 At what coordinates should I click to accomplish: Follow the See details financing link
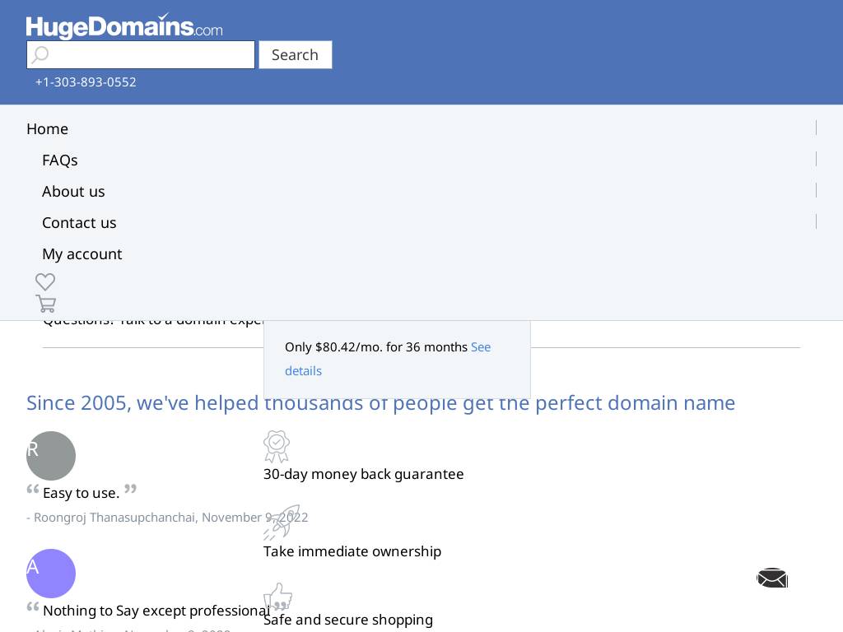[x=480, y=347]
